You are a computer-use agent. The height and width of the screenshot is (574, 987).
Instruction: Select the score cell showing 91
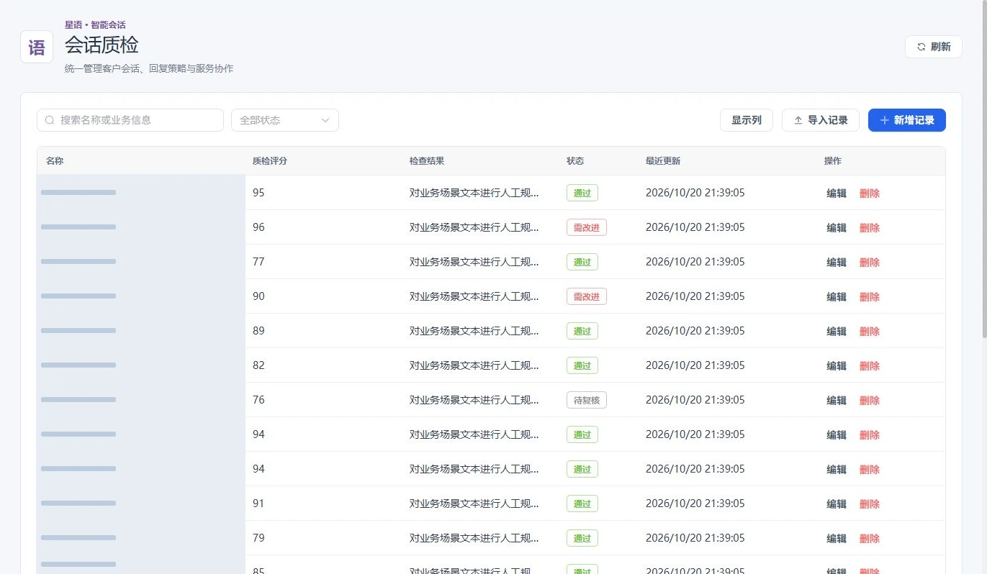click(258, 504)
